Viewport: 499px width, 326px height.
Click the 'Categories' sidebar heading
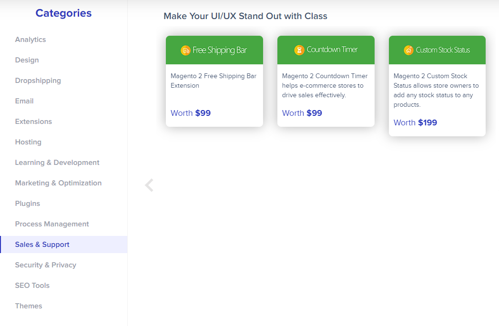[x=64, y=13]
